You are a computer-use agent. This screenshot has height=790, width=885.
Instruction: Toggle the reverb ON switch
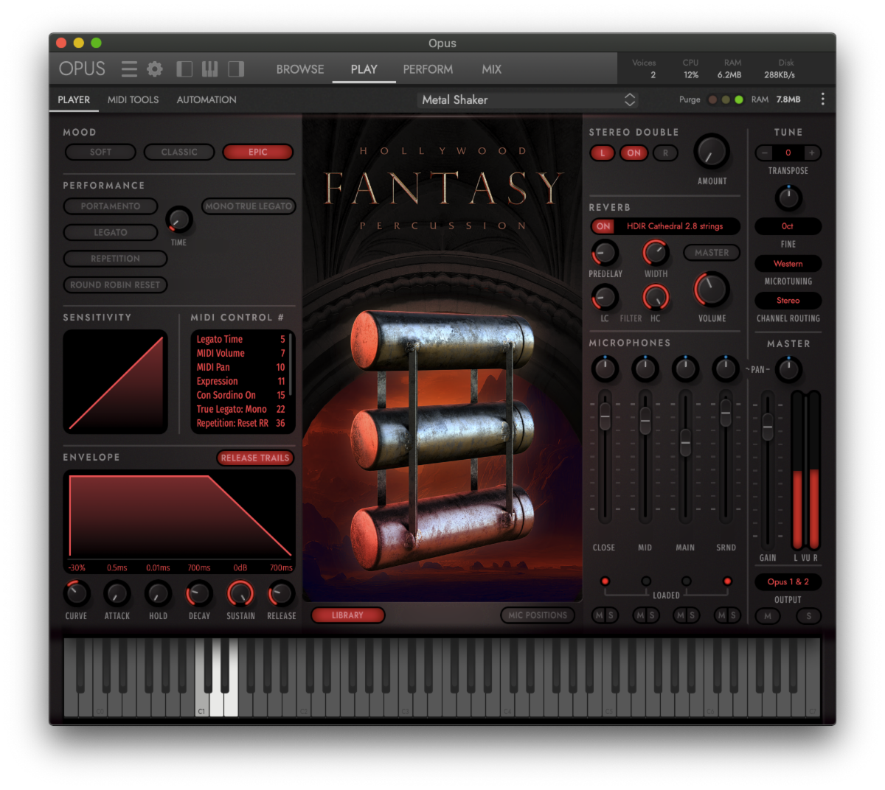click(x=603, y=226)
